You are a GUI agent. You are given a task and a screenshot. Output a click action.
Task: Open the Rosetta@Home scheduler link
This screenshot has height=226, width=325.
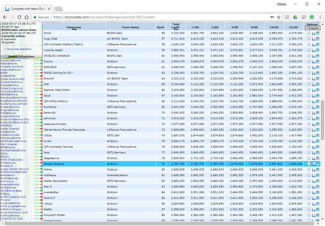click(10, 184)
